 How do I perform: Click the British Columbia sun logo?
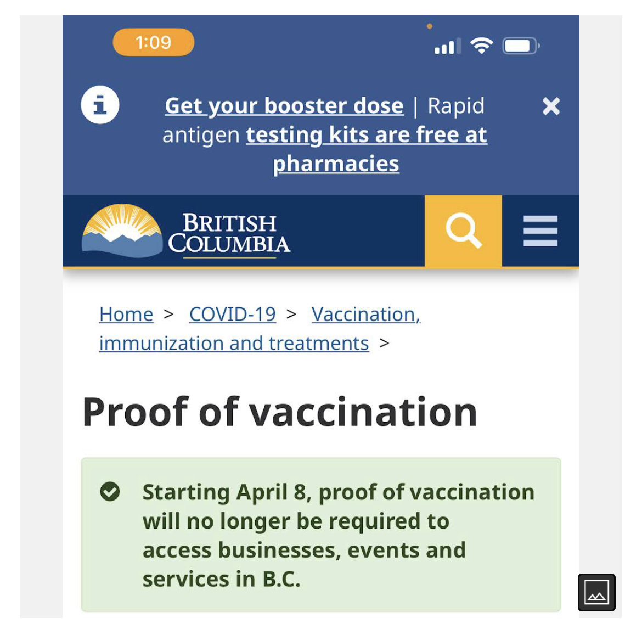pos(122,231)
